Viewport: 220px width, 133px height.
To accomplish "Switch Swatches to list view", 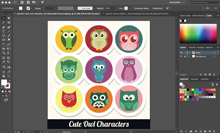I will pyautogui.click(x=213, y=85).
